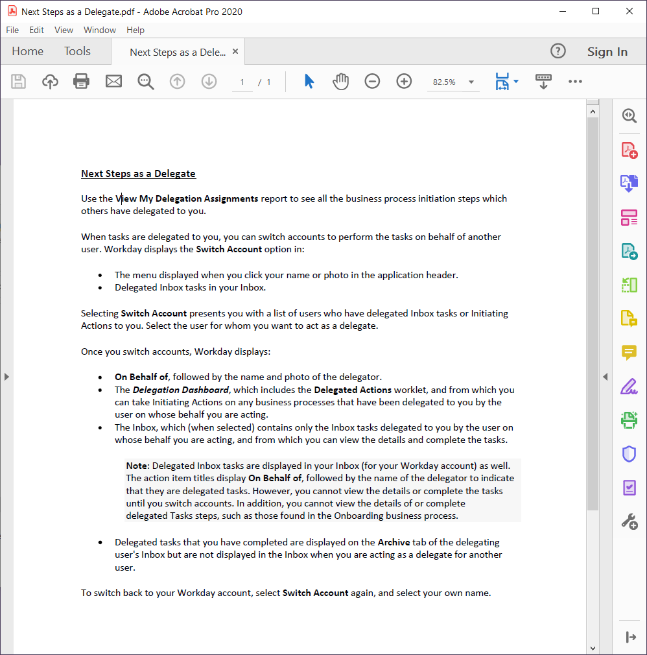Select the Next Steps as a Delegate tab
The height and width of the screenshot is (655, 647).
(x=178, y=53)
